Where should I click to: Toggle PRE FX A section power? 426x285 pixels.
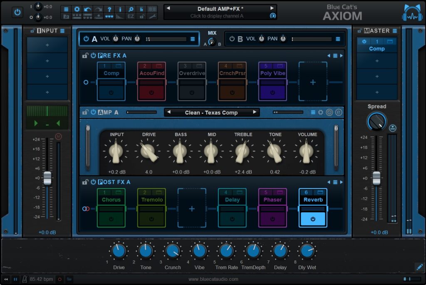tap(93, 55)
